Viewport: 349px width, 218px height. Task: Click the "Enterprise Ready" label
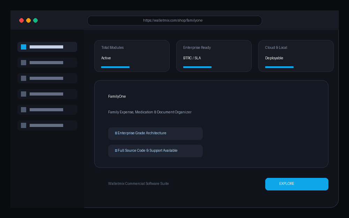pos(197,47)
